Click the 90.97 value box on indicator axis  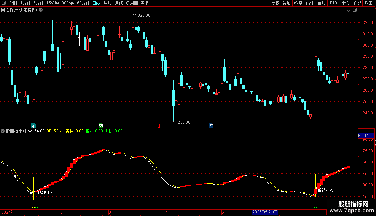[366, 136]
